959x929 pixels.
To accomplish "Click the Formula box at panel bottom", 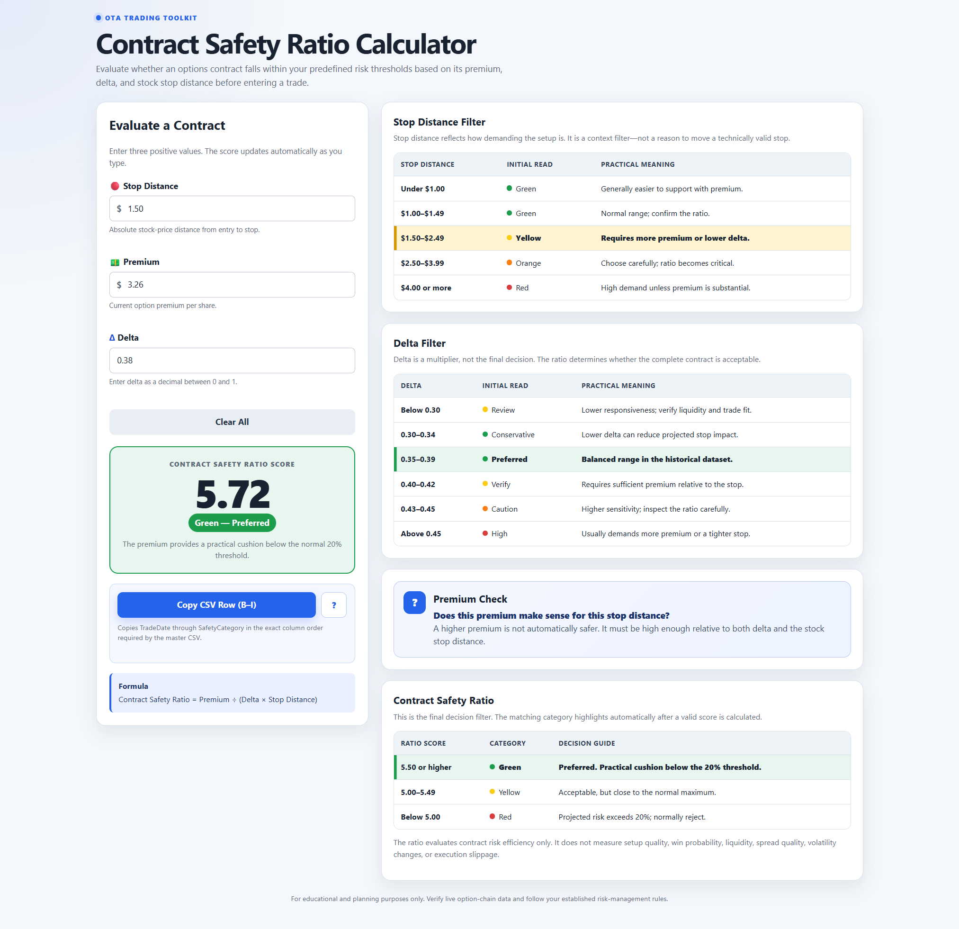I will pos(232,693).
